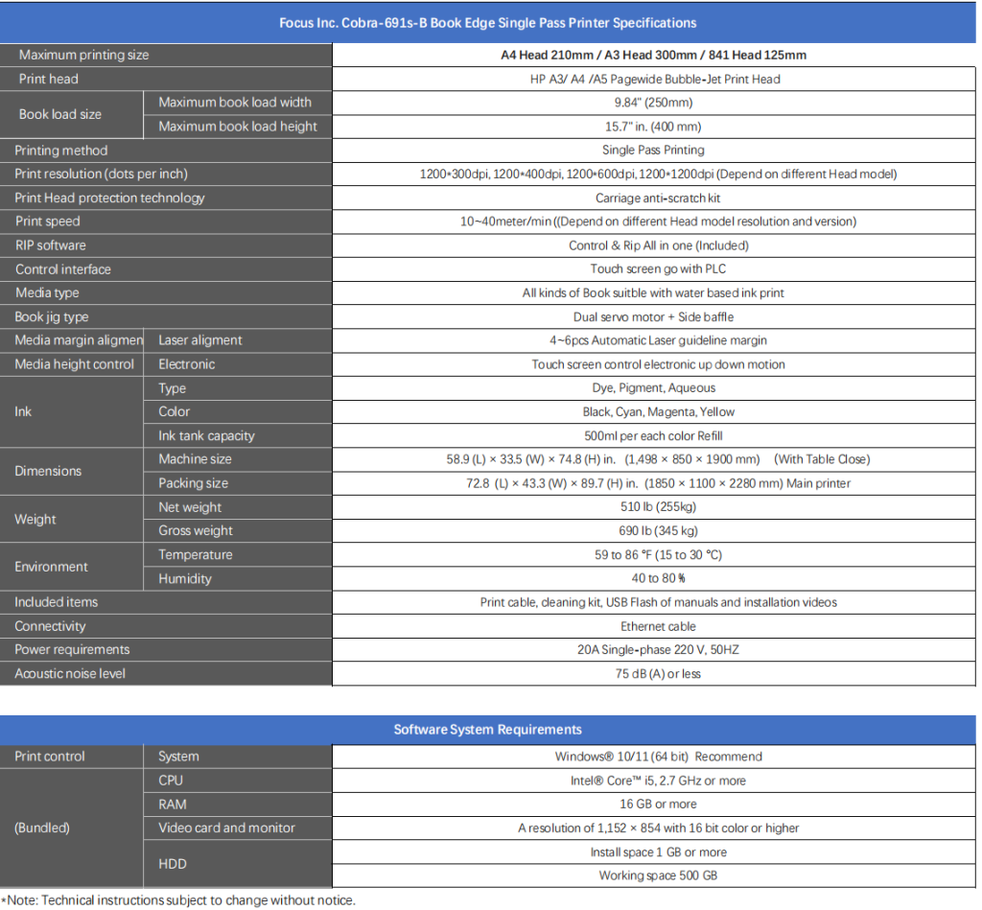Select the Ink tank capacity cell

pos(238,436)
